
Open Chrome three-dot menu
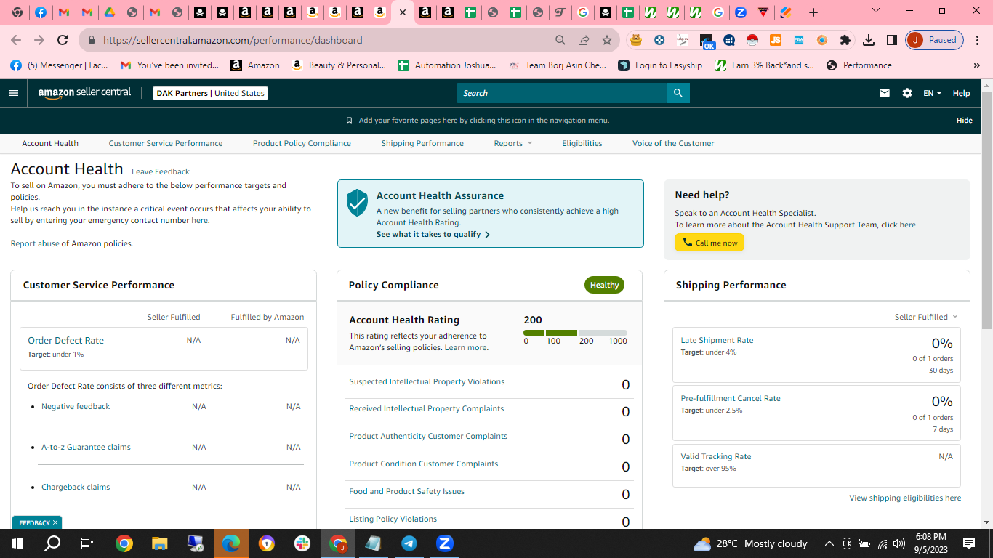pos(977,40)
